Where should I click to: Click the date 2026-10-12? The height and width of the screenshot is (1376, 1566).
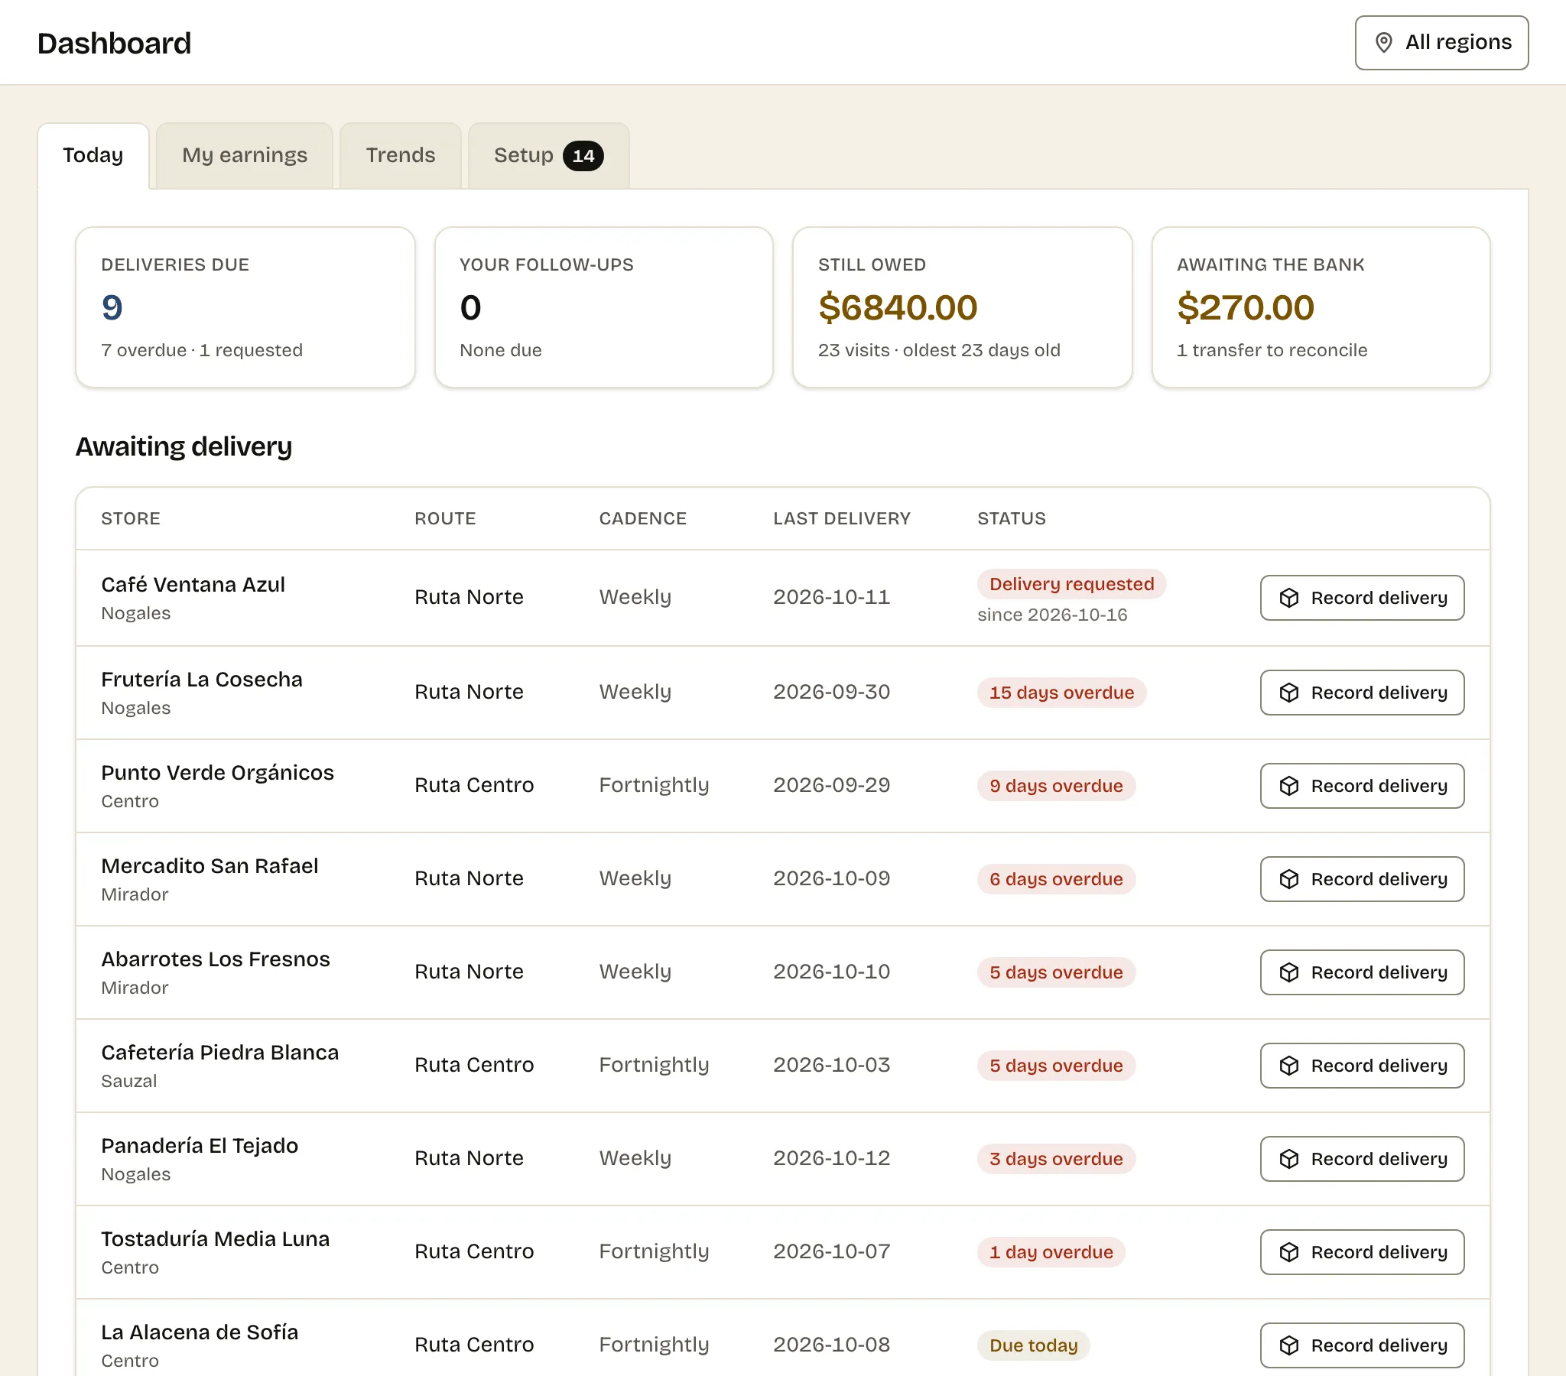tap(831, 1158)
